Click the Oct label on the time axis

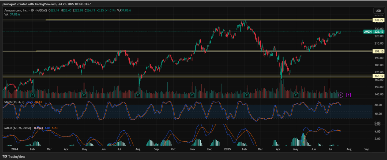tap(173, 149)
